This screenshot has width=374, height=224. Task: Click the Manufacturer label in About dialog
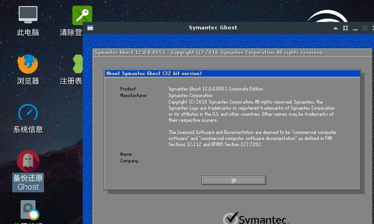(x=134, y=96)
